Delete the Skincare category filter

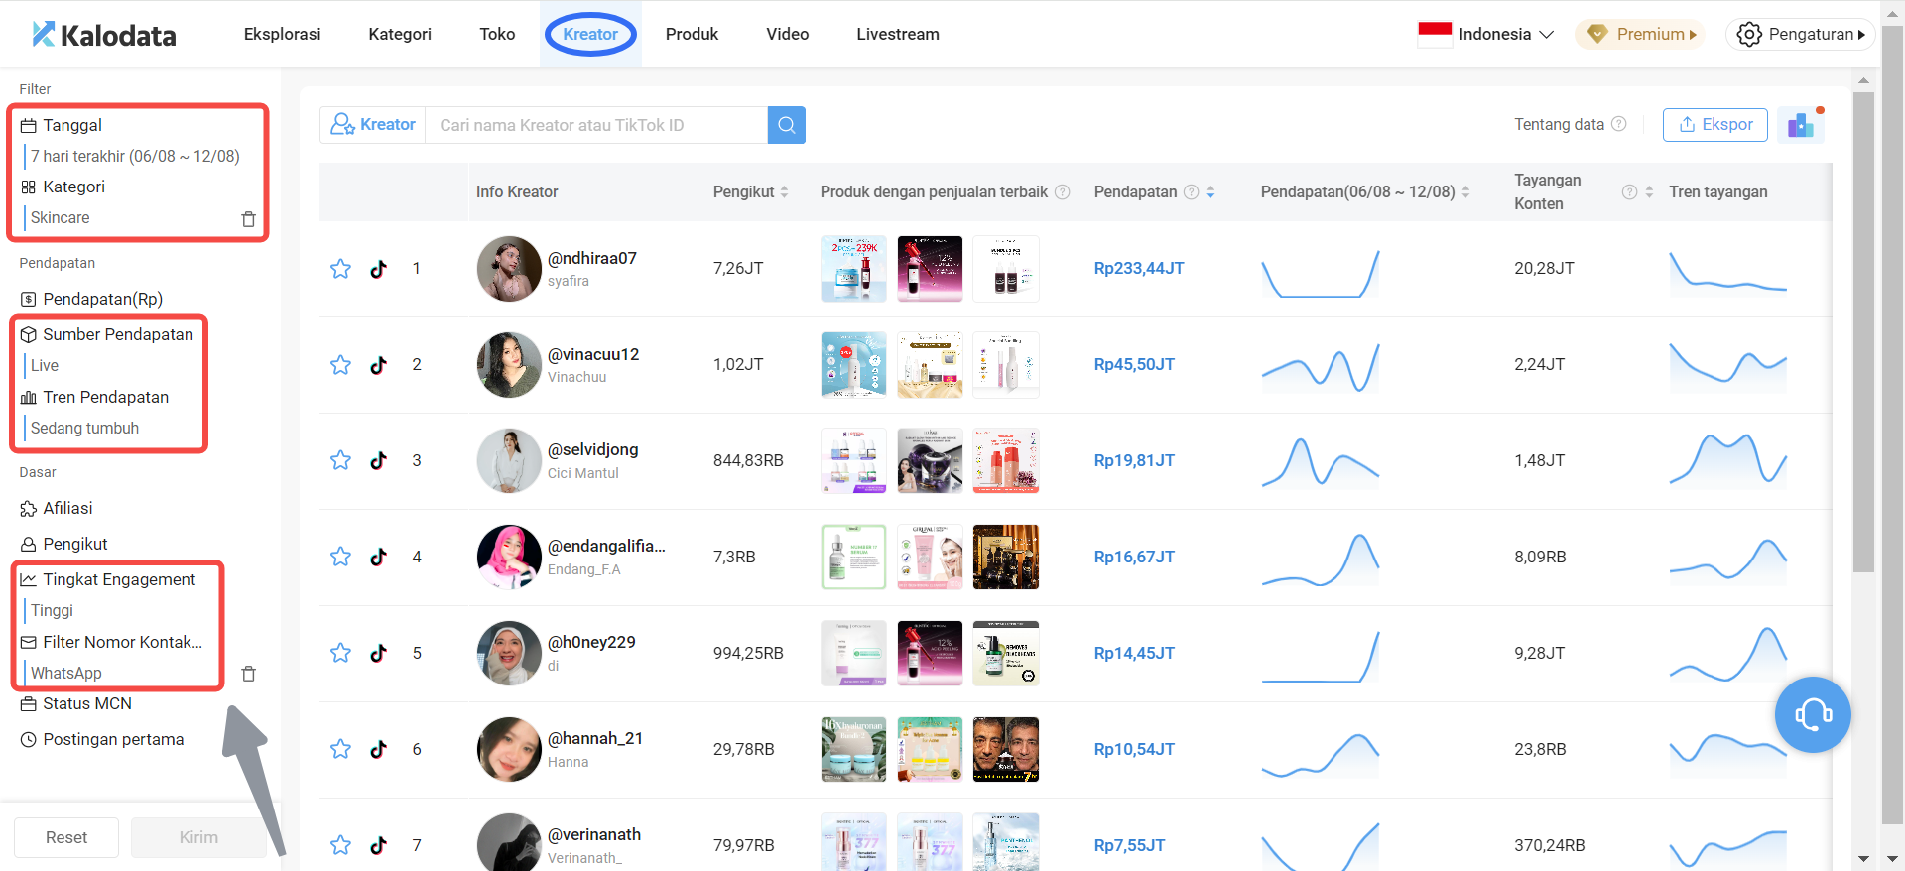click(249, 218)
